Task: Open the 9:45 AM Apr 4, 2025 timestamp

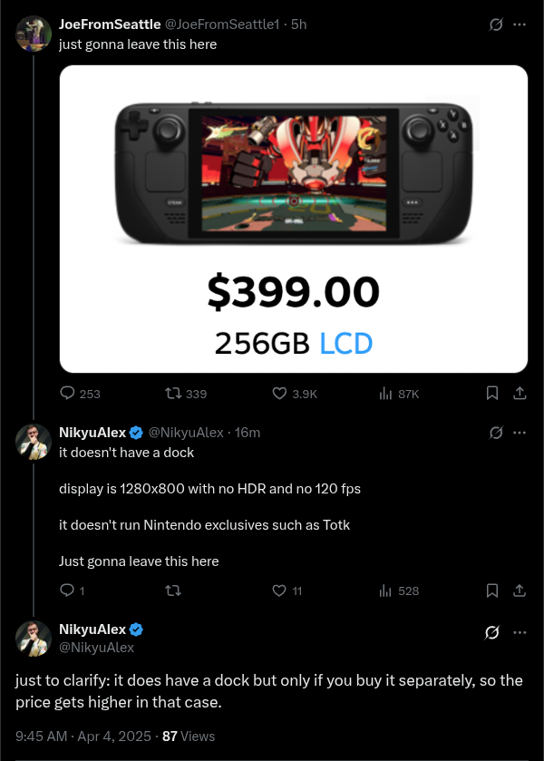Action: 83,737
